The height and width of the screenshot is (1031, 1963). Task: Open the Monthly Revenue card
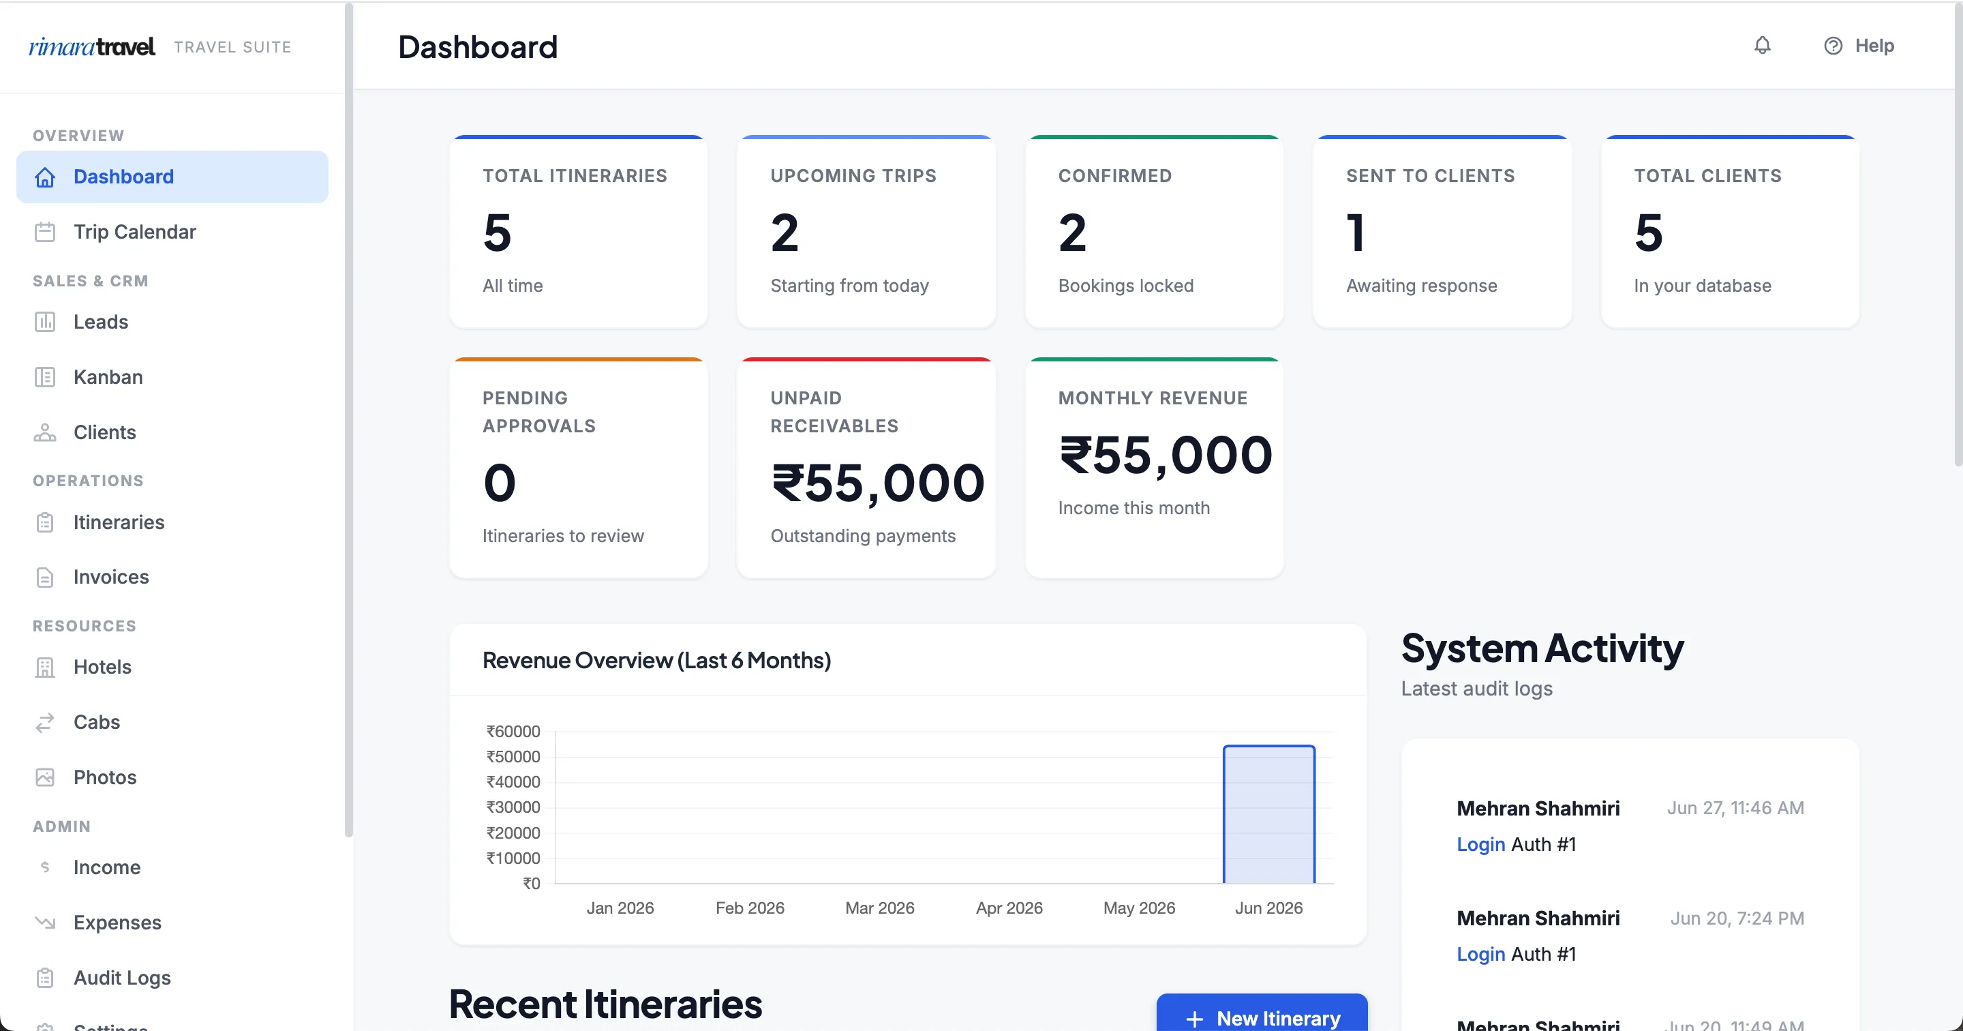1155,468
